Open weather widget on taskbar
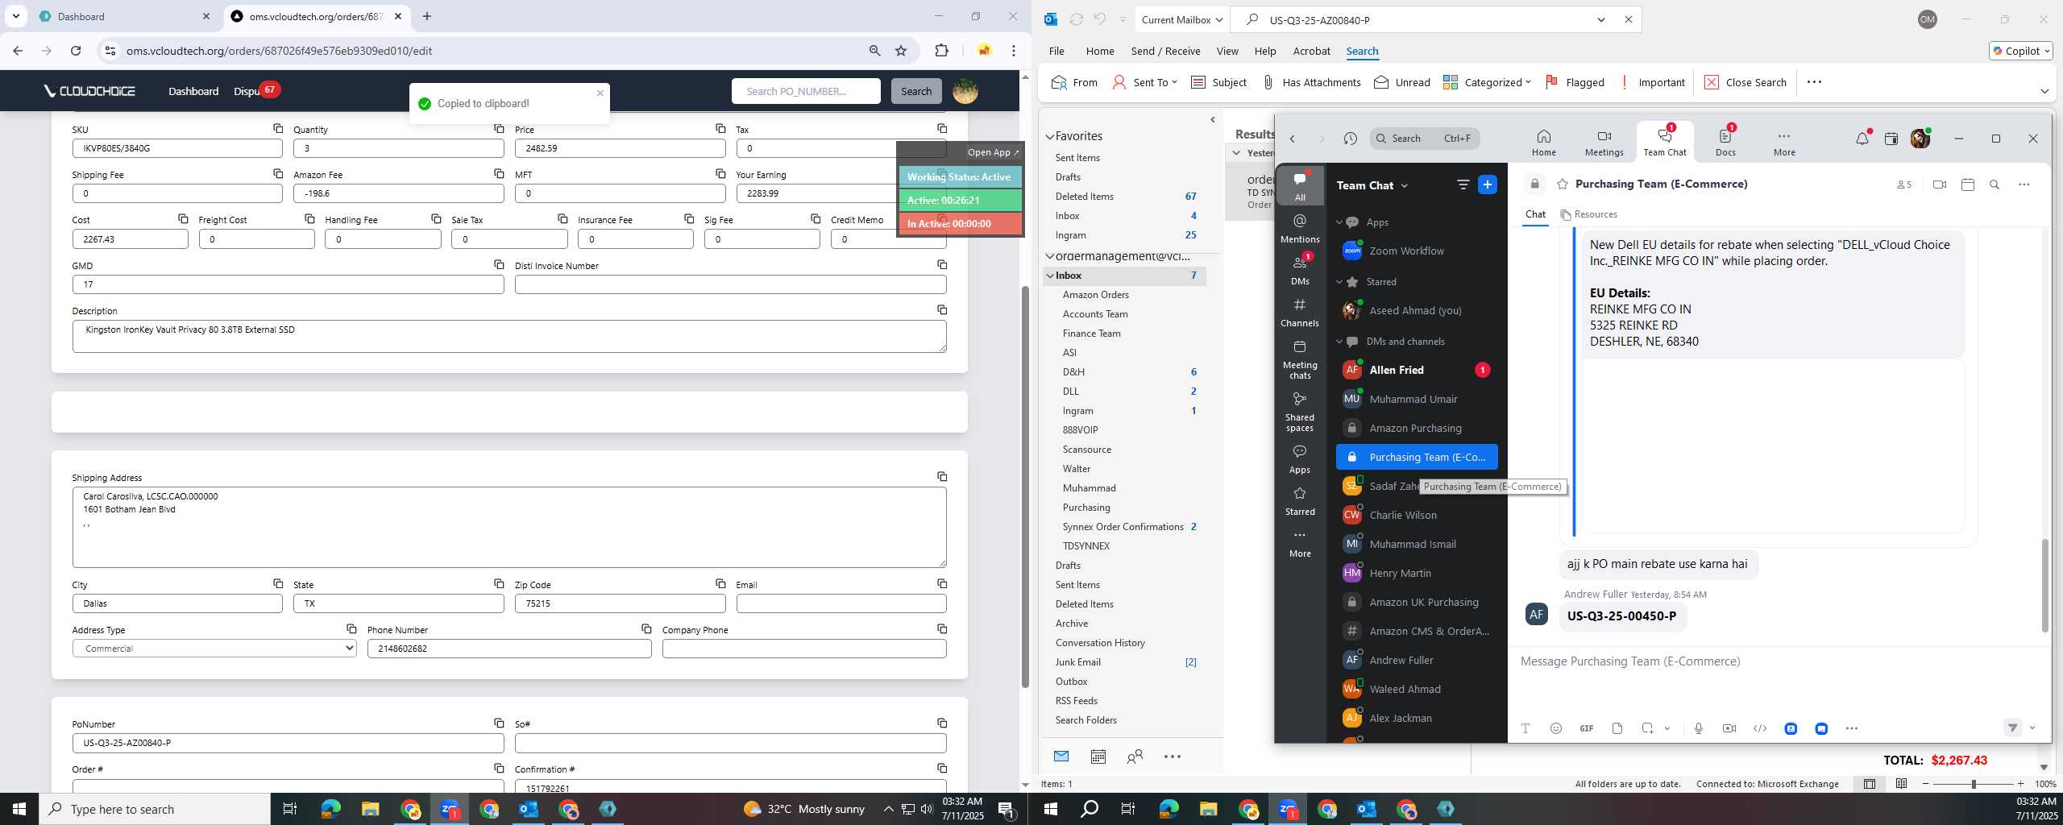The width and height of the screenshot is (2063, 825). click(x=804, y=809)
